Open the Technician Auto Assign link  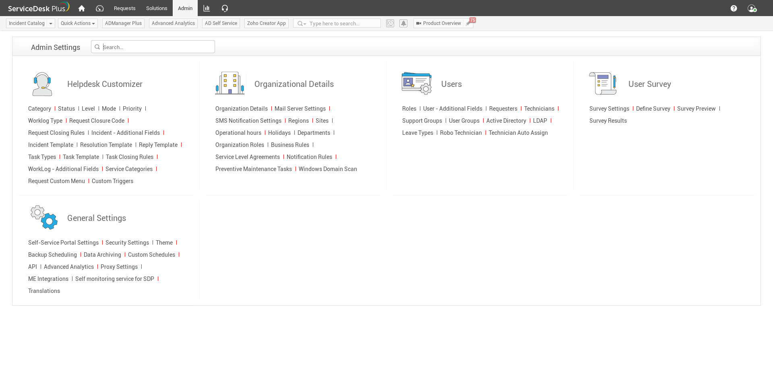[x=518, y=133]
